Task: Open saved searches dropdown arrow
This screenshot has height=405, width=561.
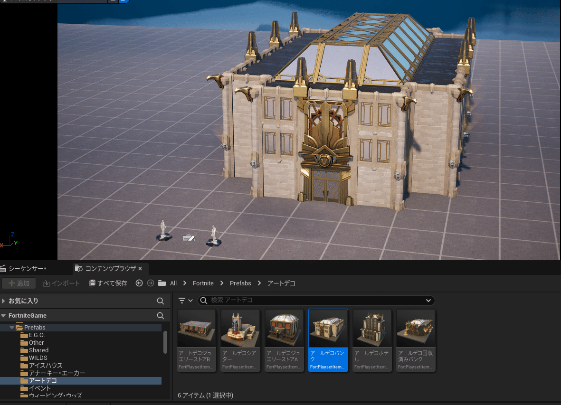Action: point(428,301)
